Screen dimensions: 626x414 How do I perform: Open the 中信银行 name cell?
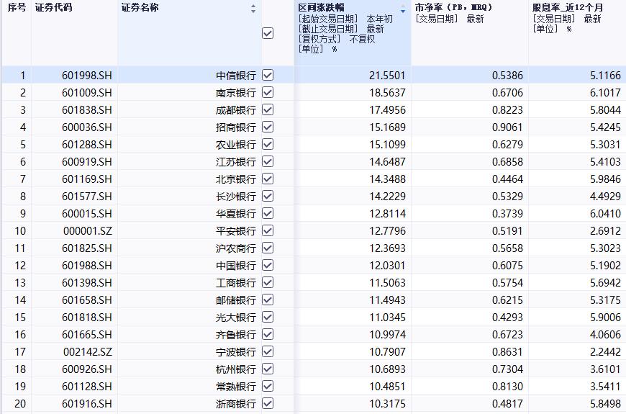coord(235,75)
